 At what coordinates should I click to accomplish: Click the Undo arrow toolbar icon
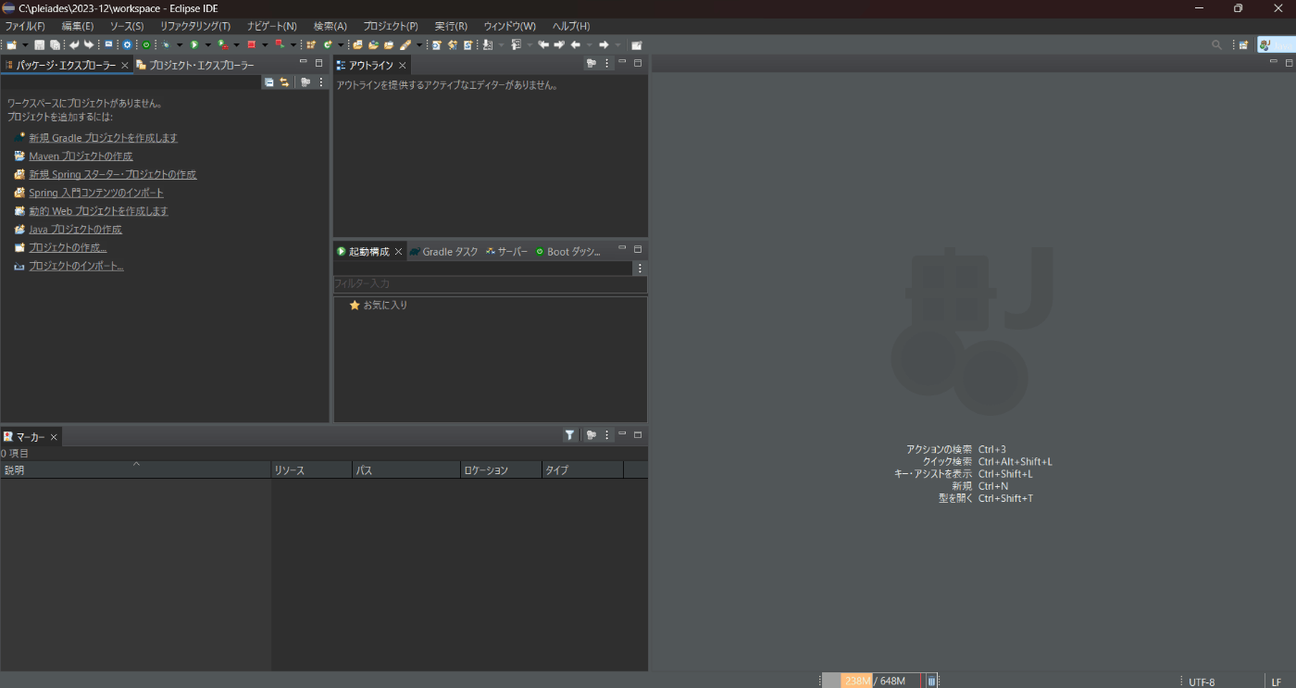(74, 44)
